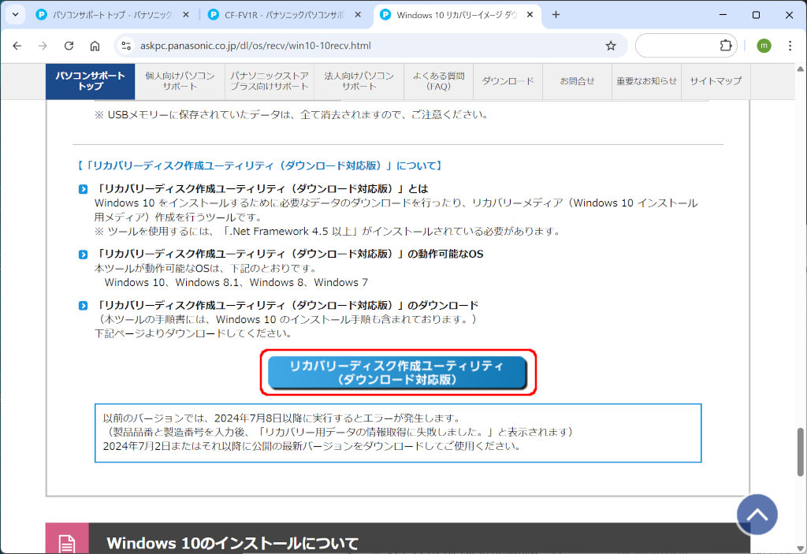This screenshot has height=554, width=807.
Task: Open お問合せ navigation item
Action: point(577,81)
